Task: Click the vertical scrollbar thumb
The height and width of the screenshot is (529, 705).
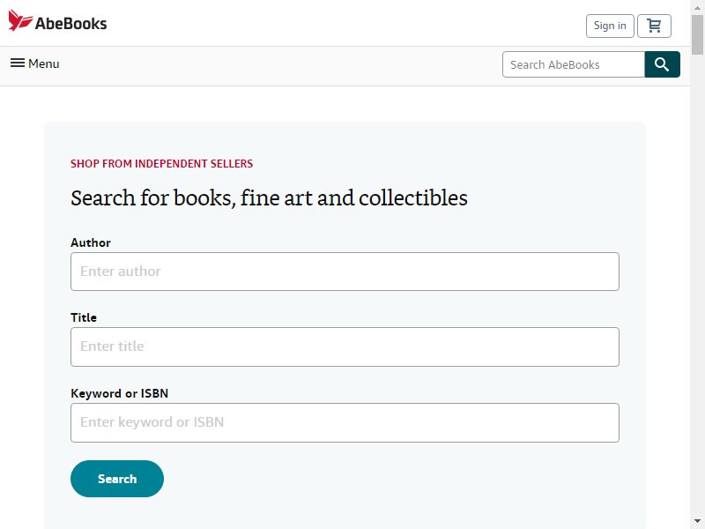Action: [697, 34]
